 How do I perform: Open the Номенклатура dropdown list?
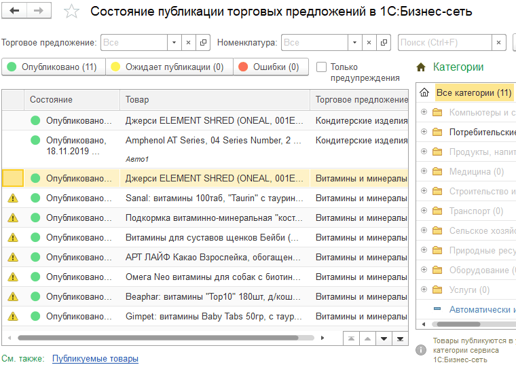[x=355, y=43]
